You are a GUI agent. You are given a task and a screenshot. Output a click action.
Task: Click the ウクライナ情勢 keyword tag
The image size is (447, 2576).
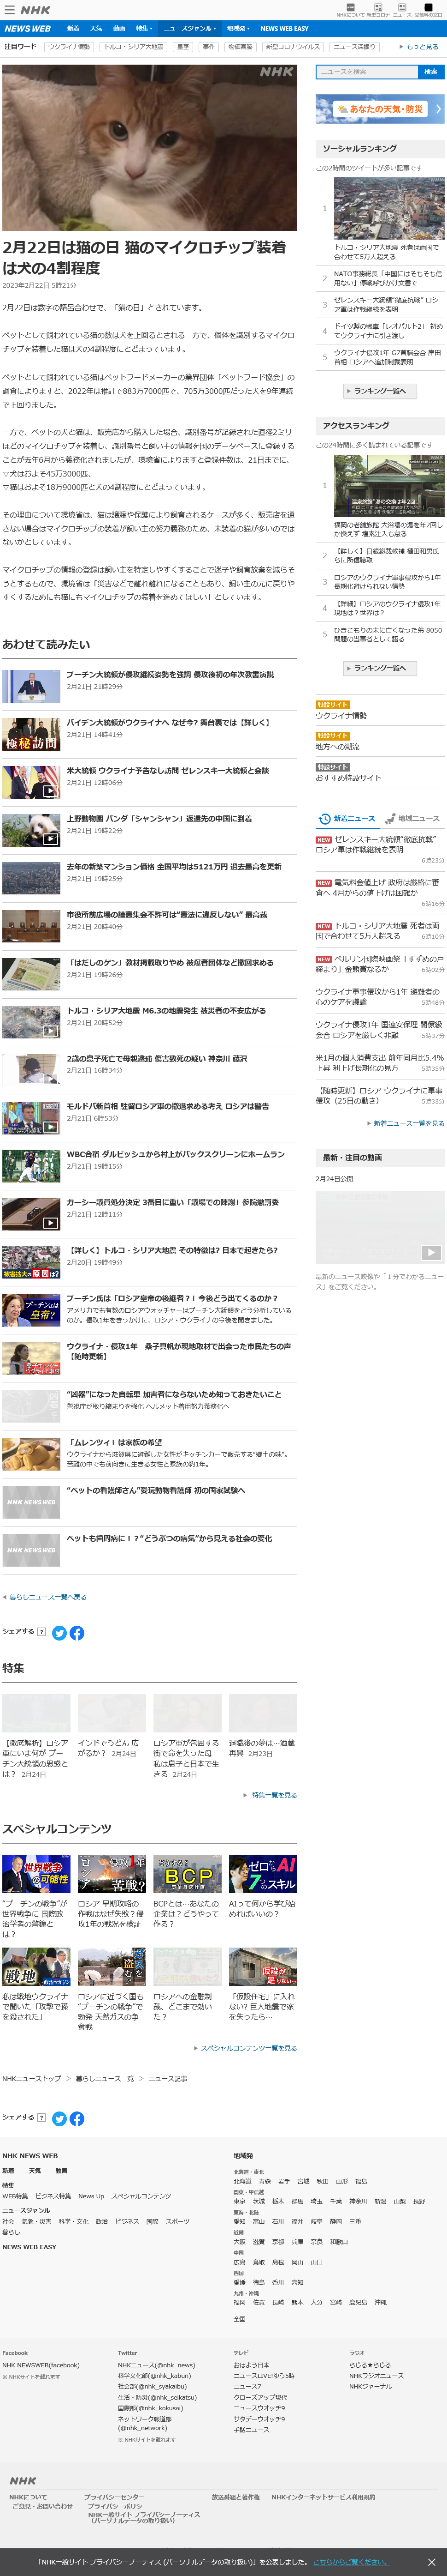(x=69, y=47)
